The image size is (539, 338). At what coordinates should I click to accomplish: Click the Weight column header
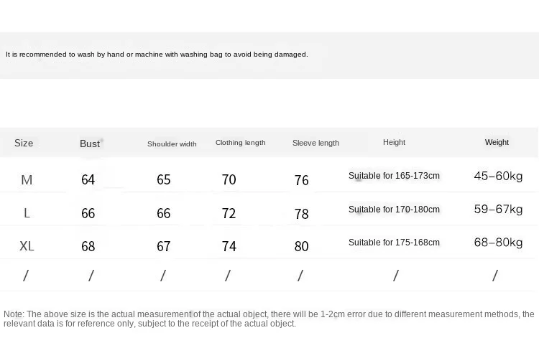[x=497, y=142]
